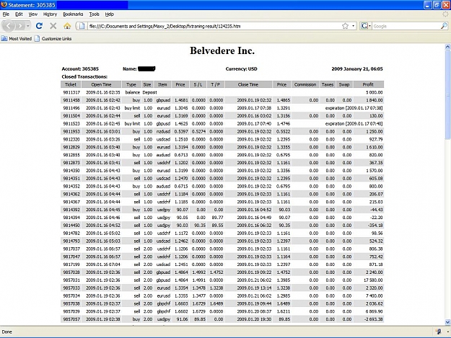This screenshot has height=338, width=451.
Task: Click the redacted Name value
Action: coord(146,69)
